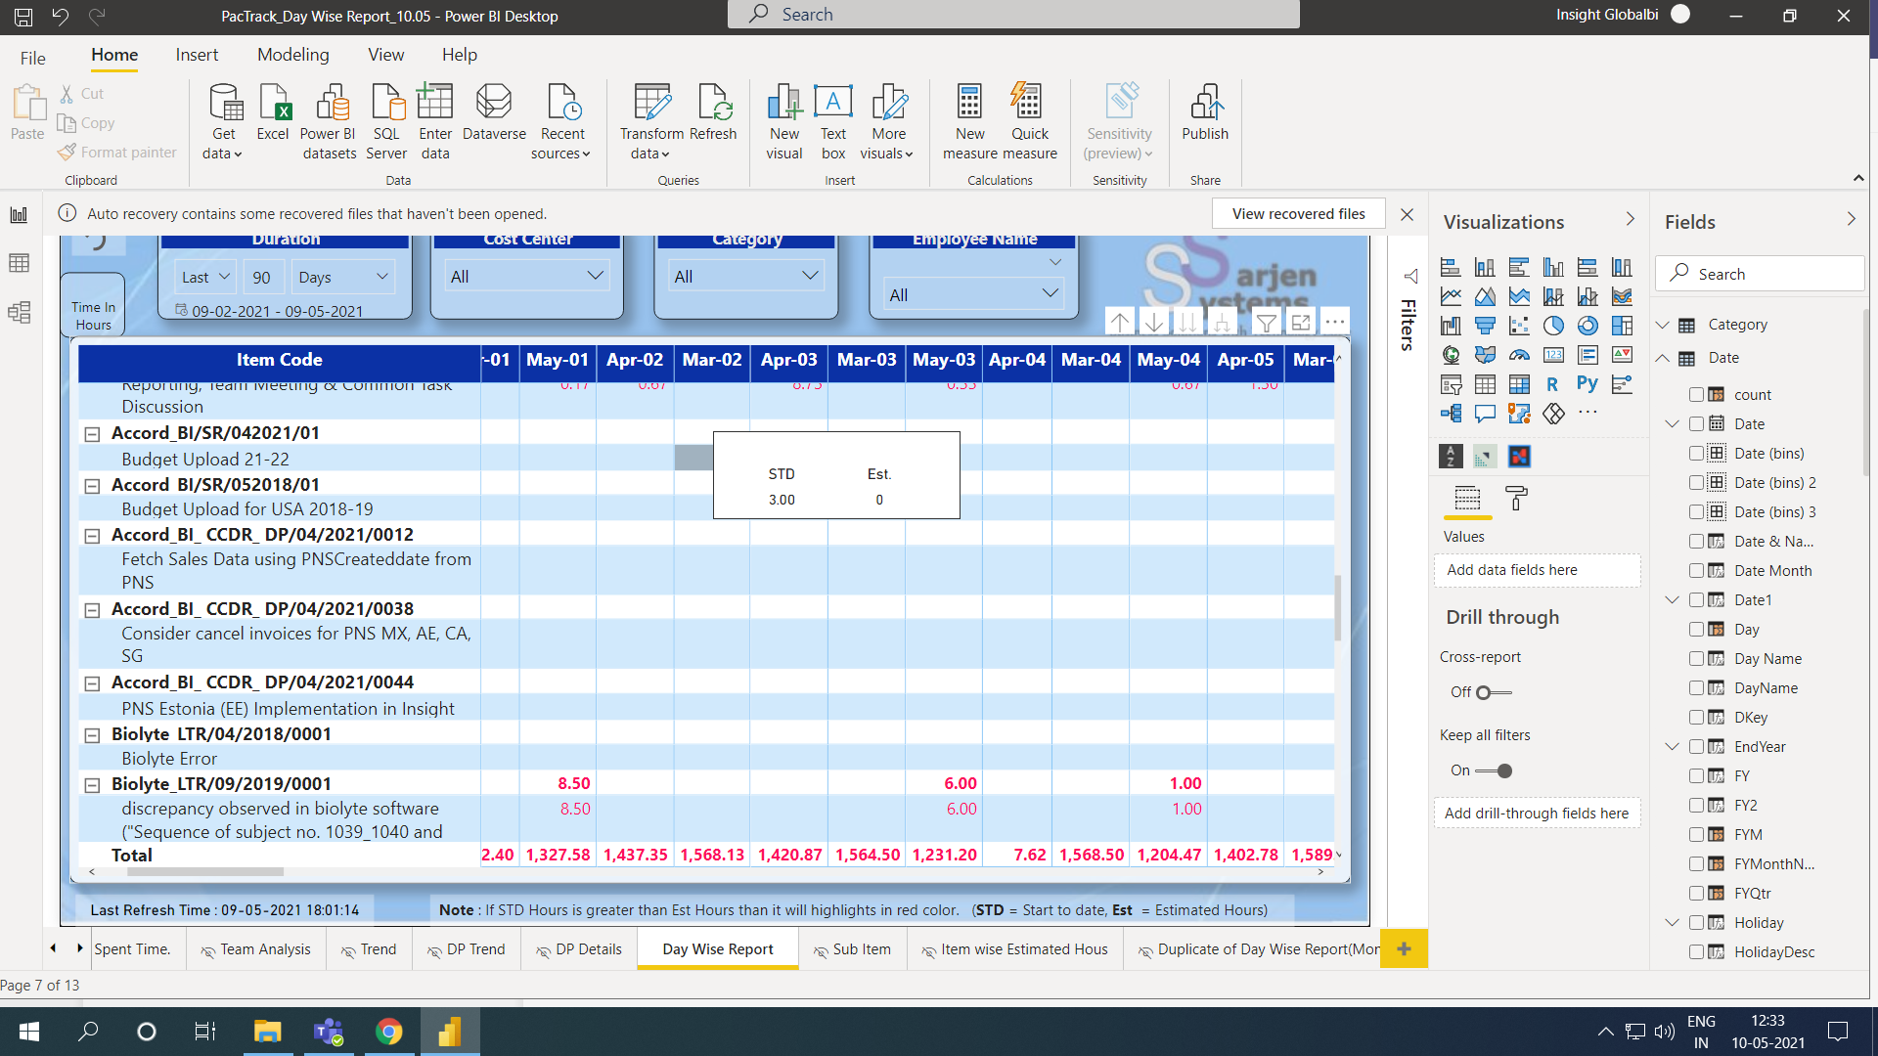Switch to the Team Analysis page tab

click(255, 949)
